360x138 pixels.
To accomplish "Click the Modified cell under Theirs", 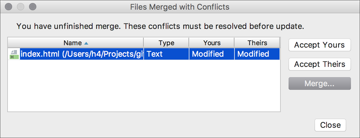I will [257, 54].
